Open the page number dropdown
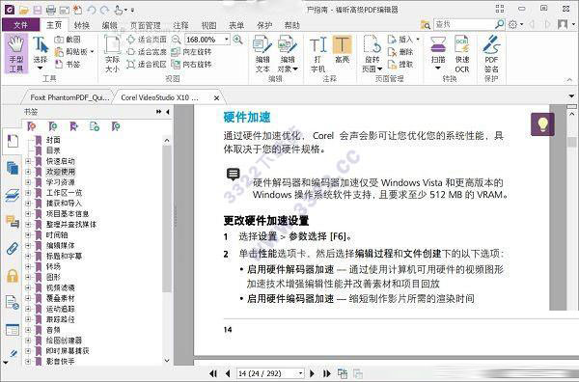 click(300, 373)
